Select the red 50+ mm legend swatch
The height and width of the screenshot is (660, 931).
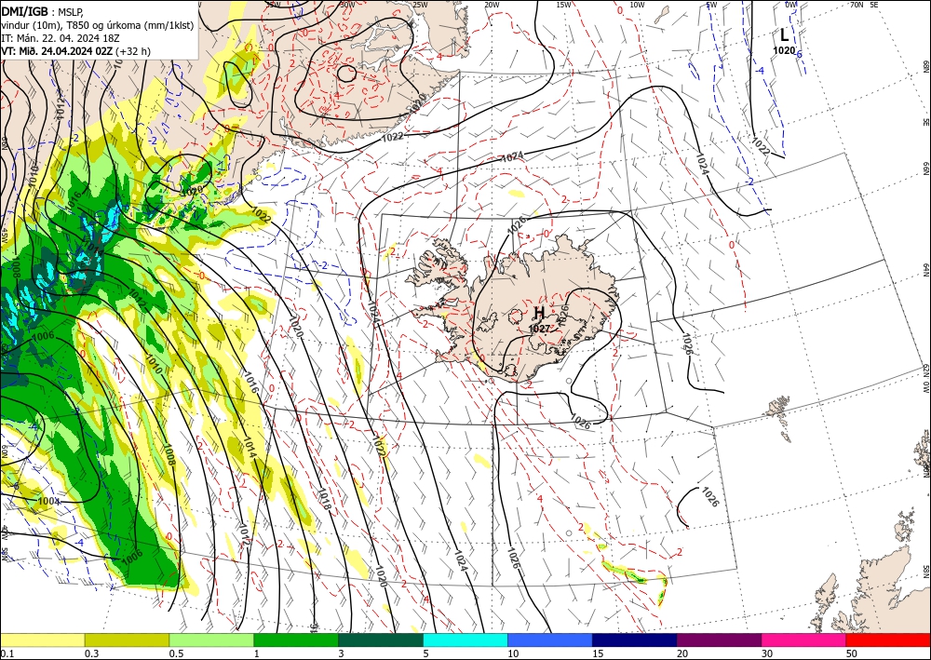[x=888, y=640]
